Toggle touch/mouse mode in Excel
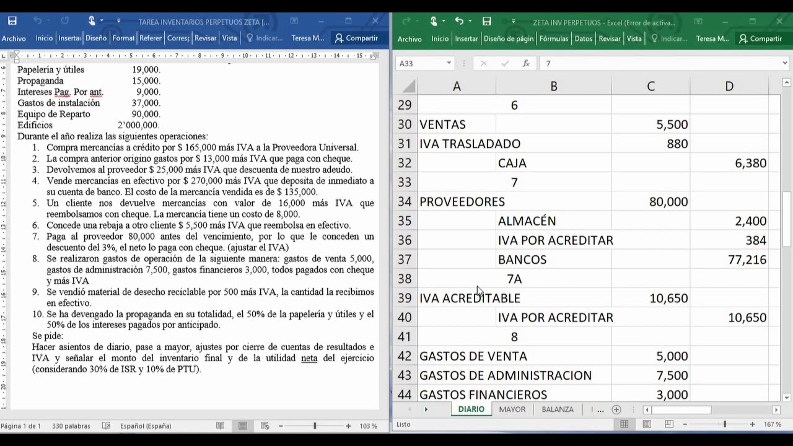 [434, 21]
